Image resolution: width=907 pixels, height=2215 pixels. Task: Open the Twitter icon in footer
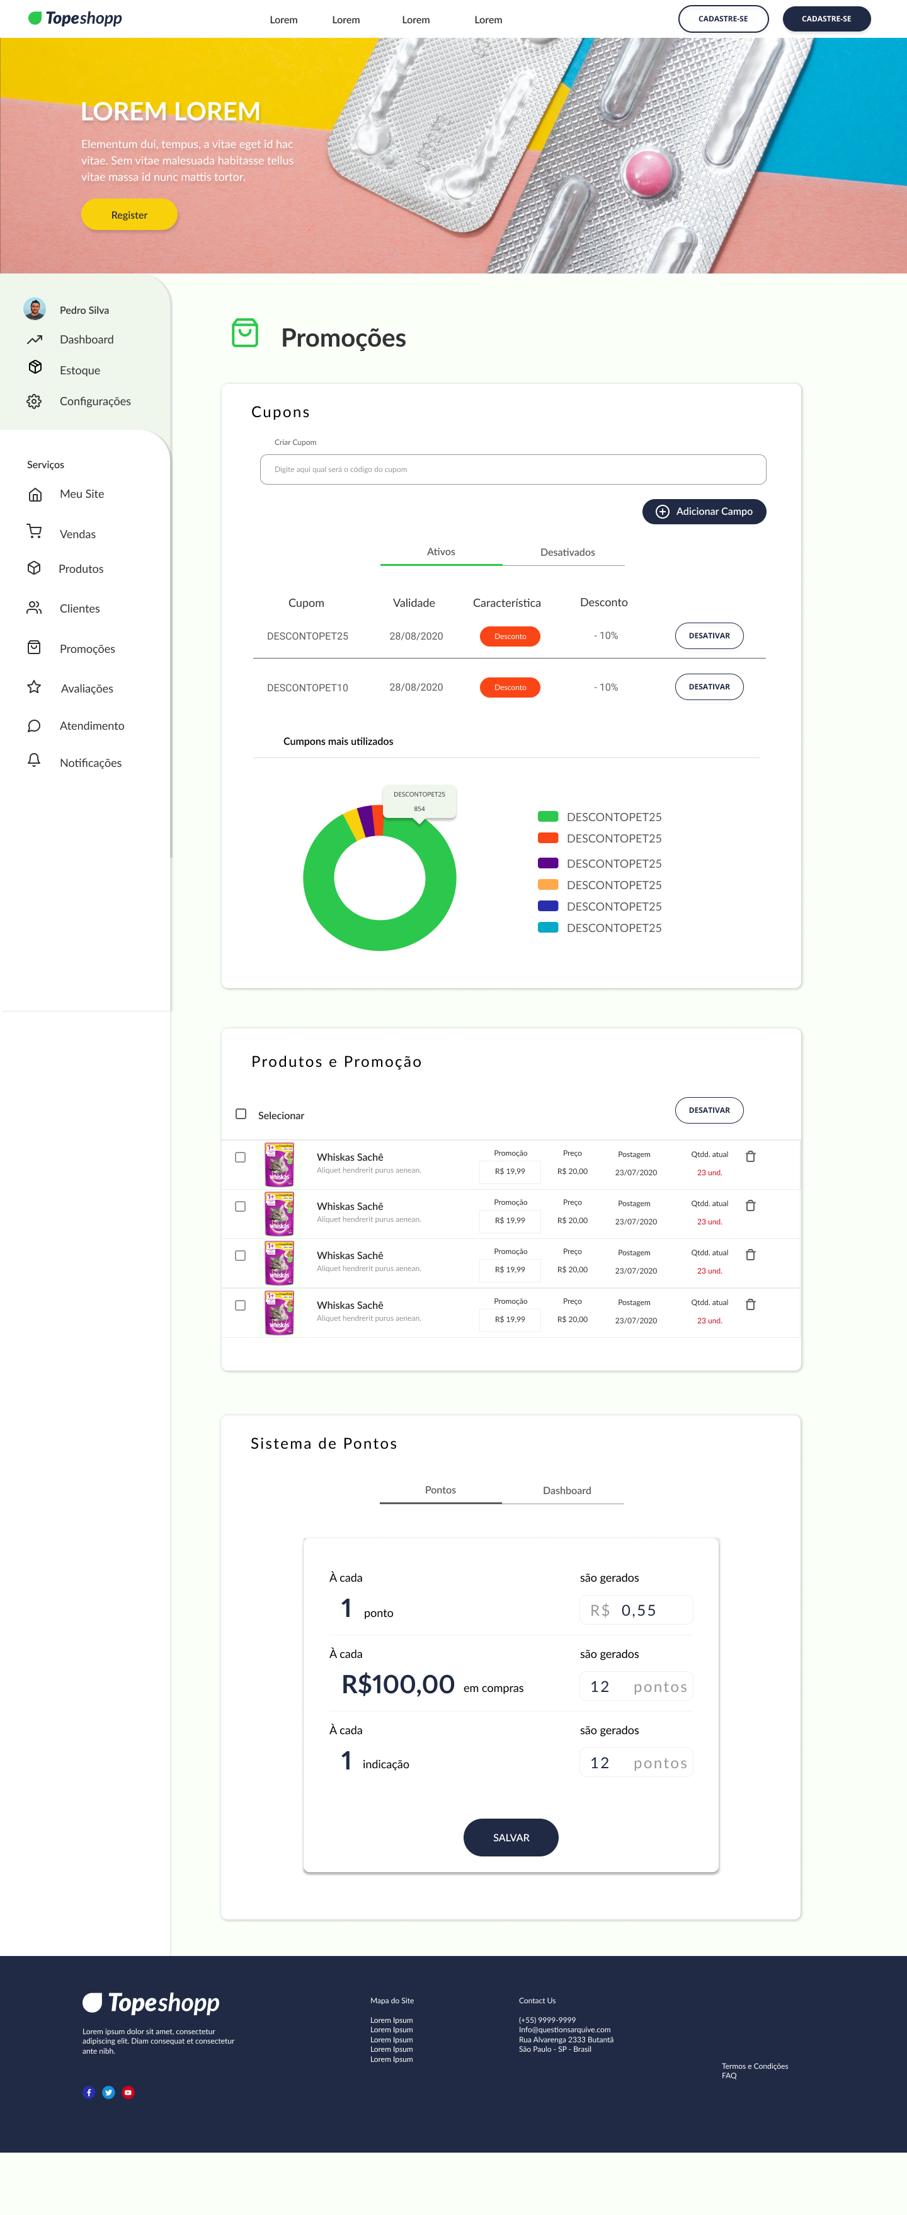[108, 2092]
